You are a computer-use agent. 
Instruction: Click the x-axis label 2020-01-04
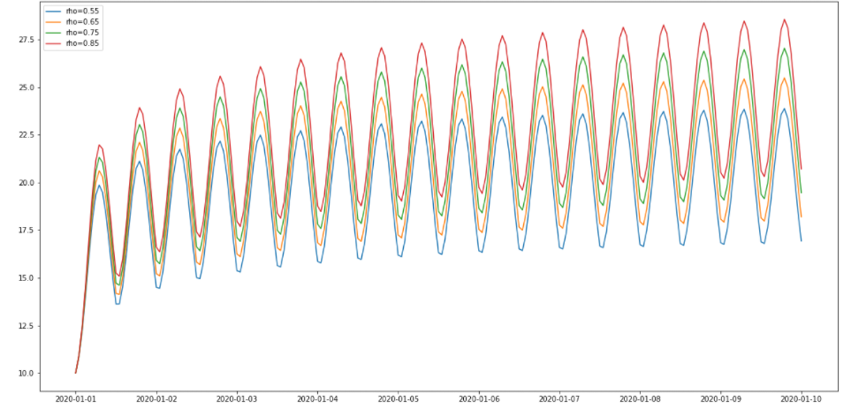coord(317,400)
